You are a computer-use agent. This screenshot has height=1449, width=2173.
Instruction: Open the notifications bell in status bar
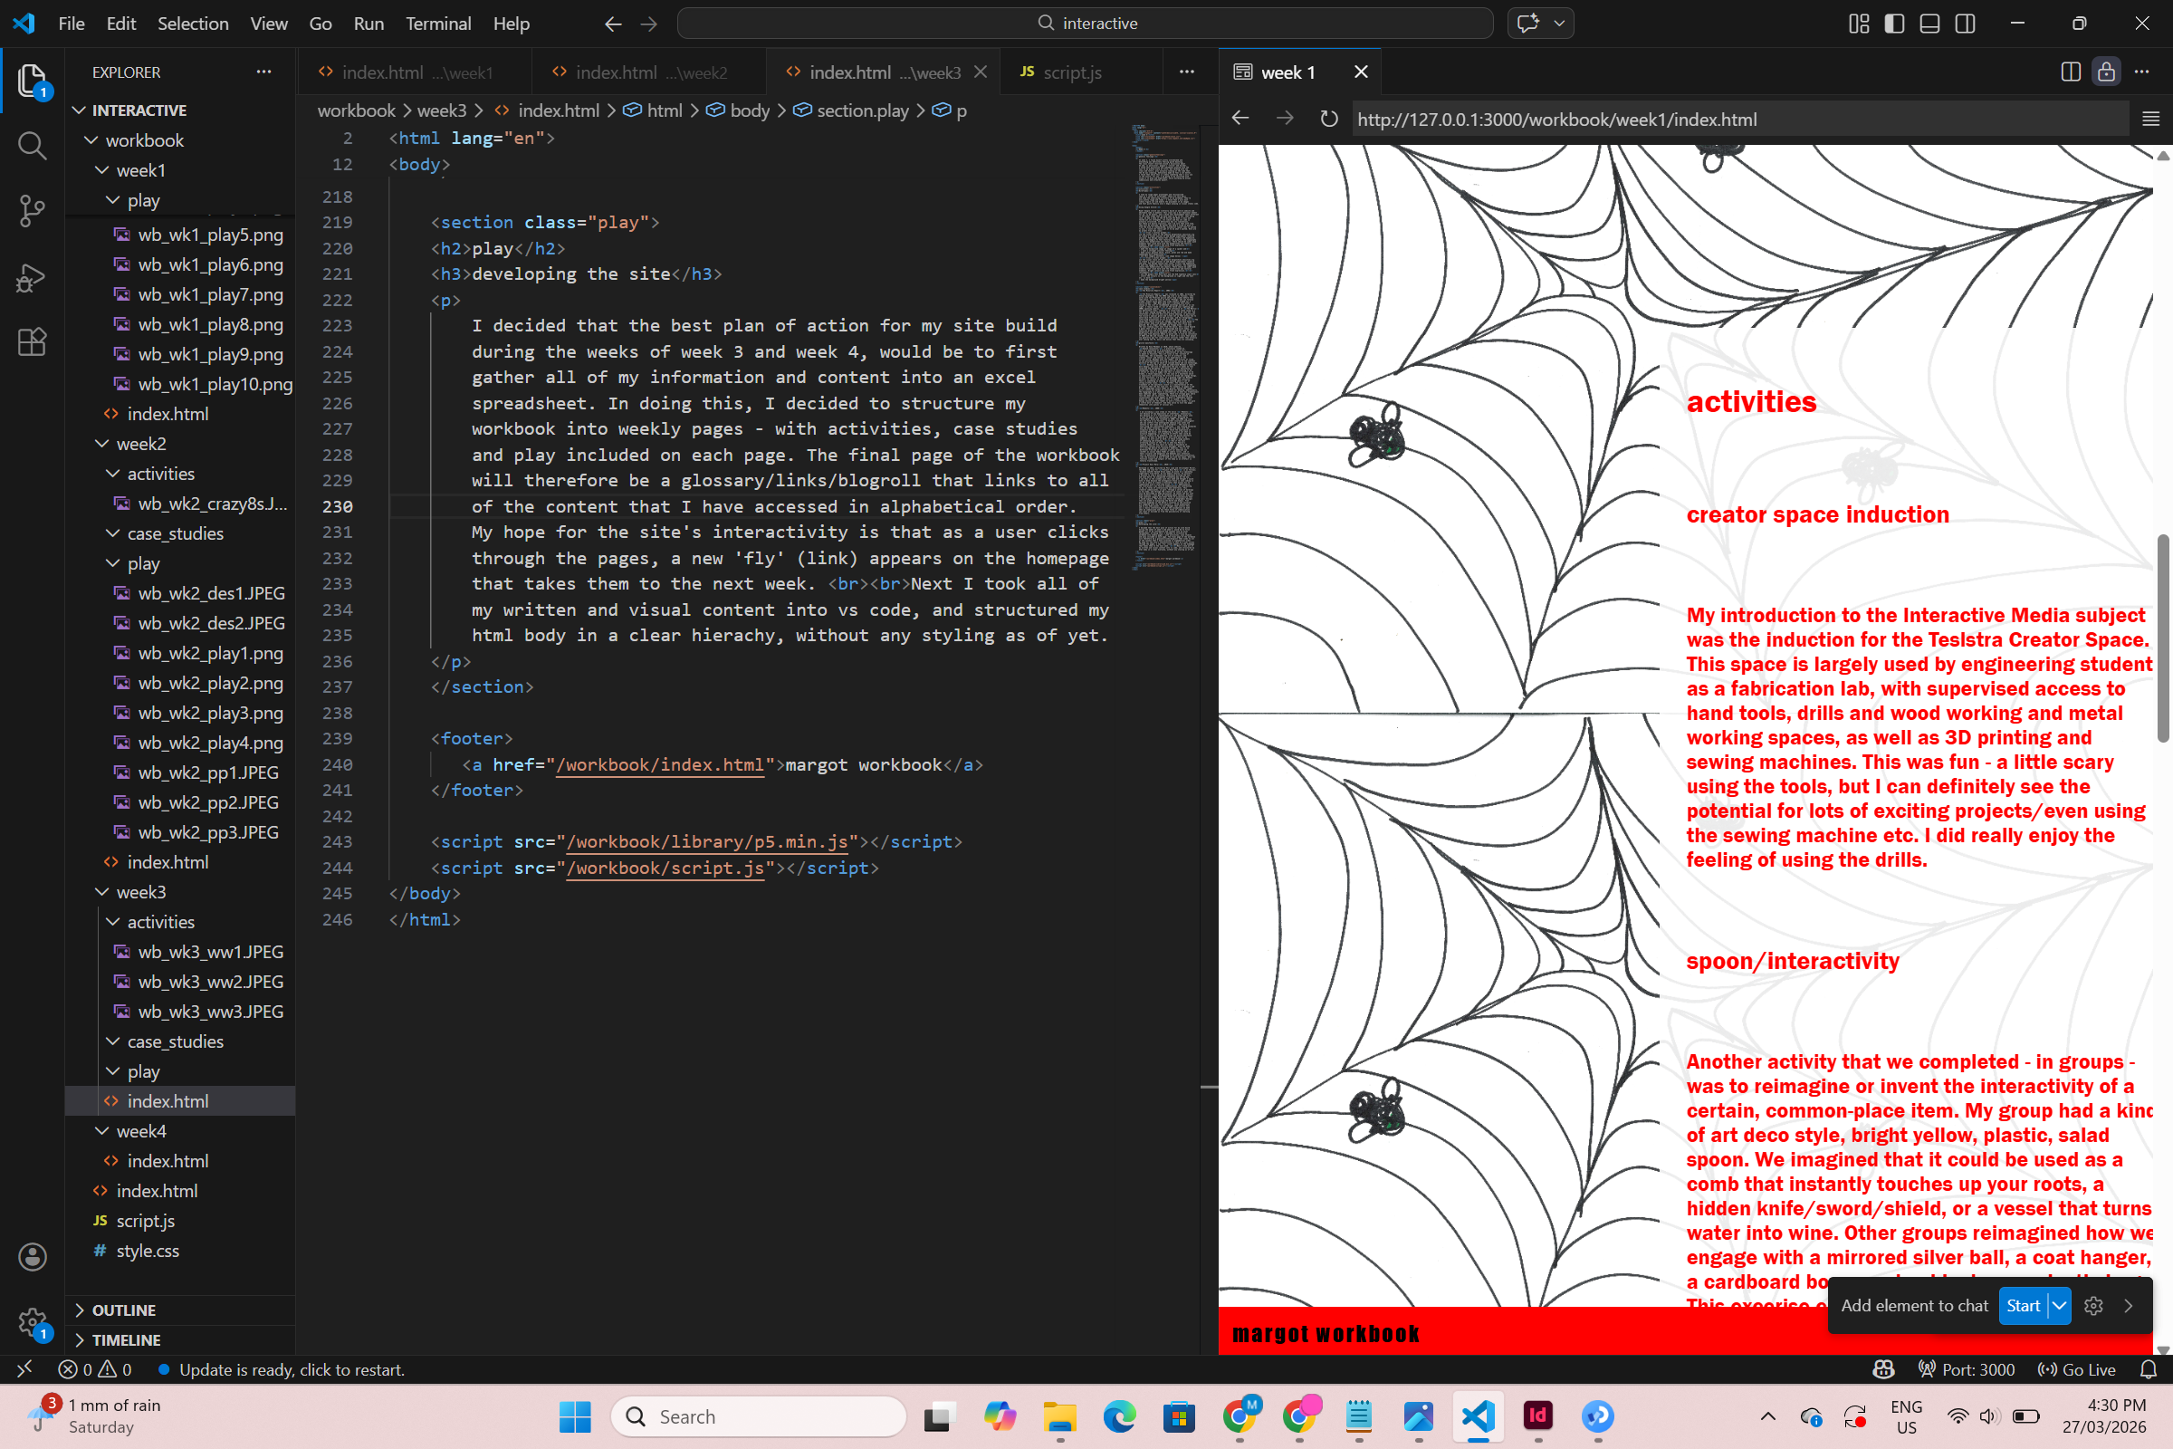2148,1369
